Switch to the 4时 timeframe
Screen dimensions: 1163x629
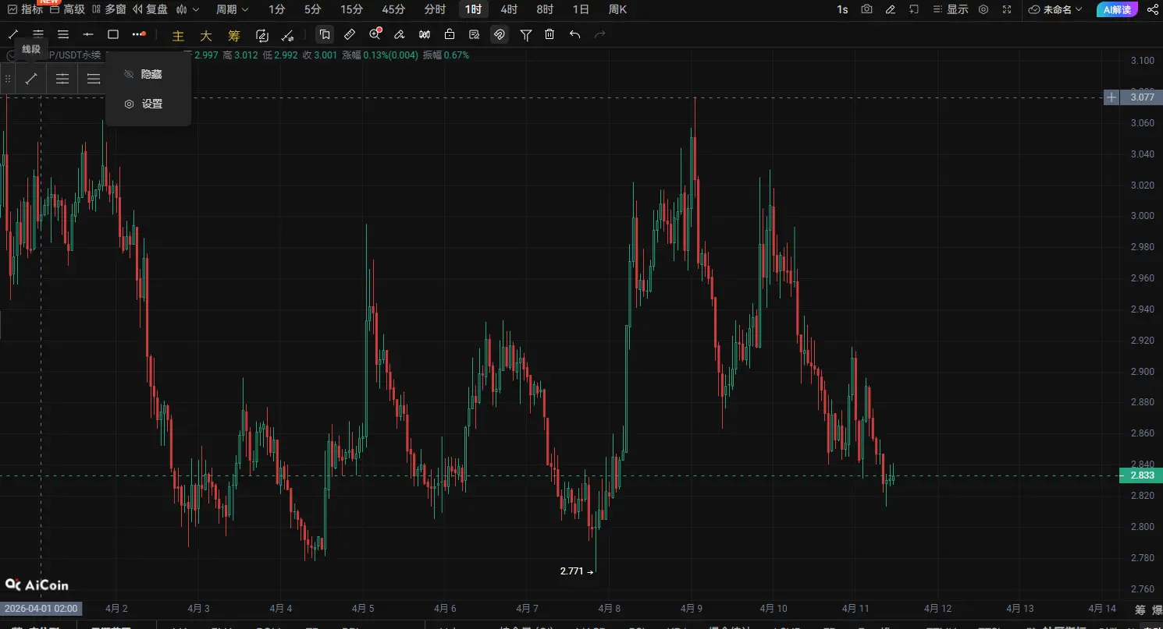[x=509, y=9]
